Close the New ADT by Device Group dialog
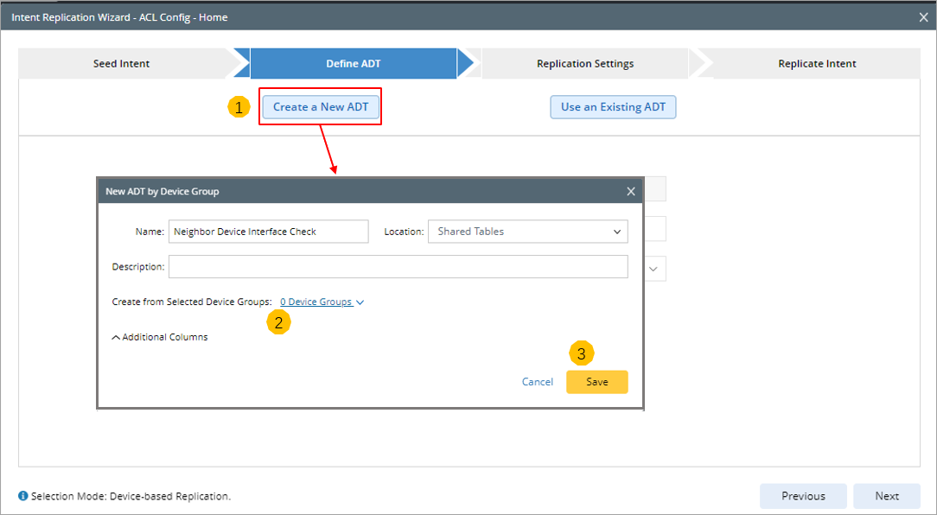 click(631, 192)
